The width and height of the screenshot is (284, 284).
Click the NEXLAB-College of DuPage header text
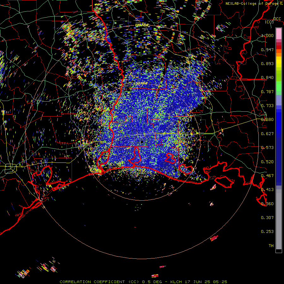(x=254, y=3)
